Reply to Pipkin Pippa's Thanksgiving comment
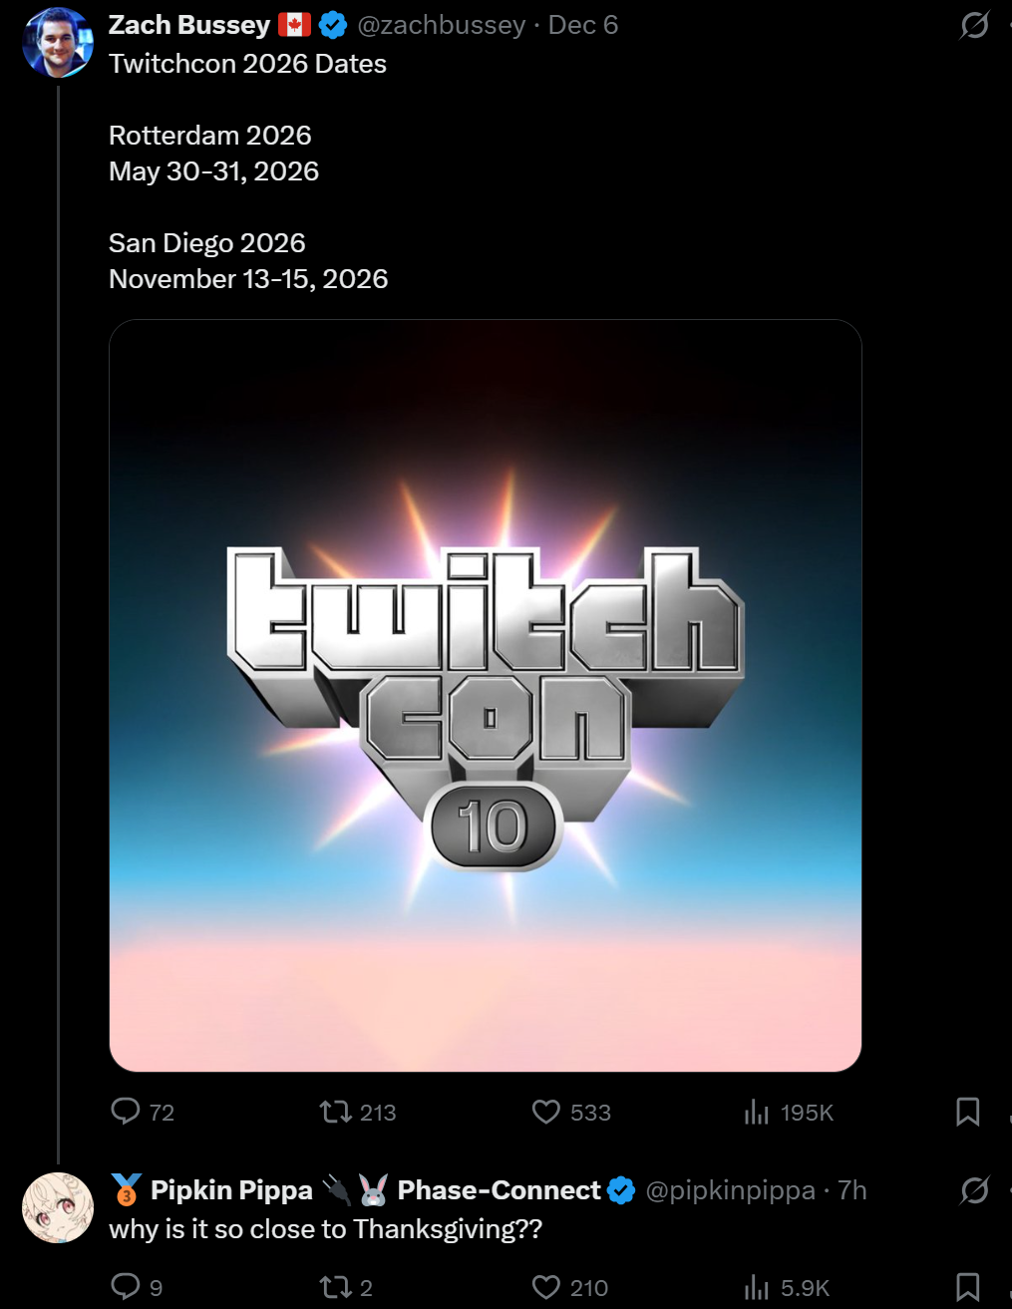The width and height of the screenshot is (1012, 1309). pyautogui.click(x=137, y=1287)
